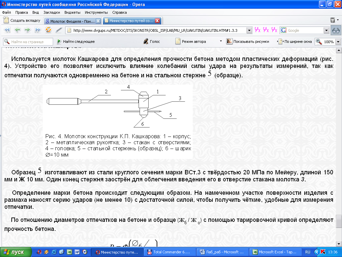Click the Kaspersky tray icon

pyautogui.click(x=323, y=252)
